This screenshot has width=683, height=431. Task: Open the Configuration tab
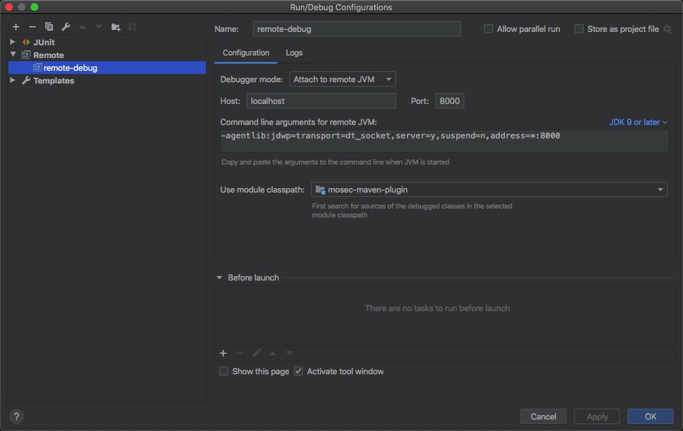click(x=246, y=53)
